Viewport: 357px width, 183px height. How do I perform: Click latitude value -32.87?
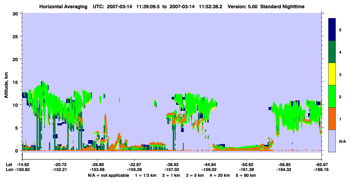(134, 165)
